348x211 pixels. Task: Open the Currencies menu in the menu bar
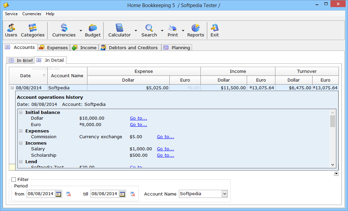tap(32, 14)
